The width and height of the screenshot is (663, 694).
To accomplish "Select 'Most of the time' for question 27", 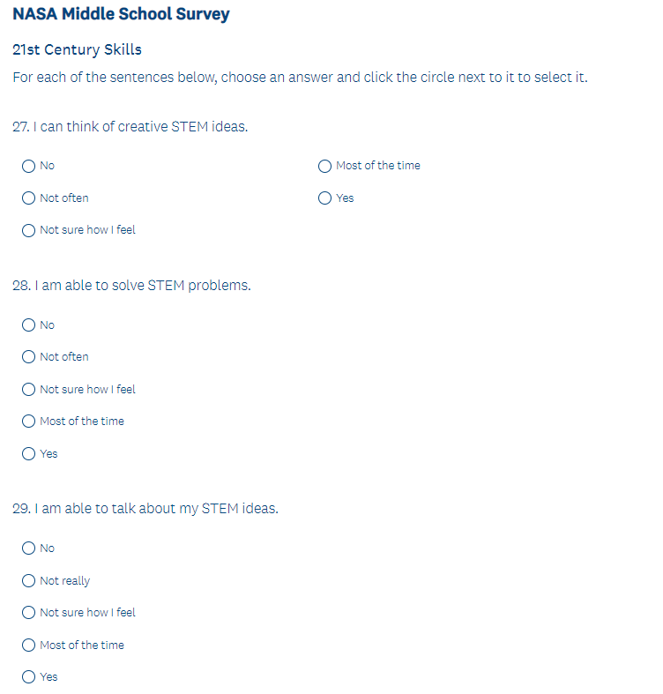I will (325, 166).
